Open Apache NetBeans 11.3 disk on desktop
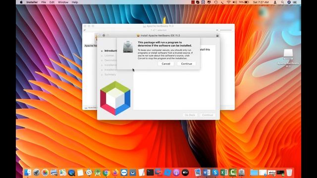Image resolution: width=317 pixels, height=178 pixels. (x=288, y=58)
